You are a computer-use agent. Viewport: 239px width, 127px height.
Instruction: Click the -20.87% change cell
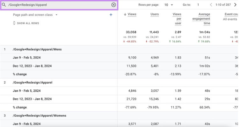(130, 74)
